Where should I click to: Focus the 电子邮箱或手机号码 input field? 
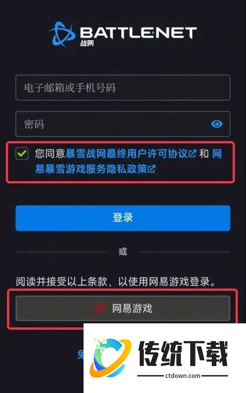point(123,88)
